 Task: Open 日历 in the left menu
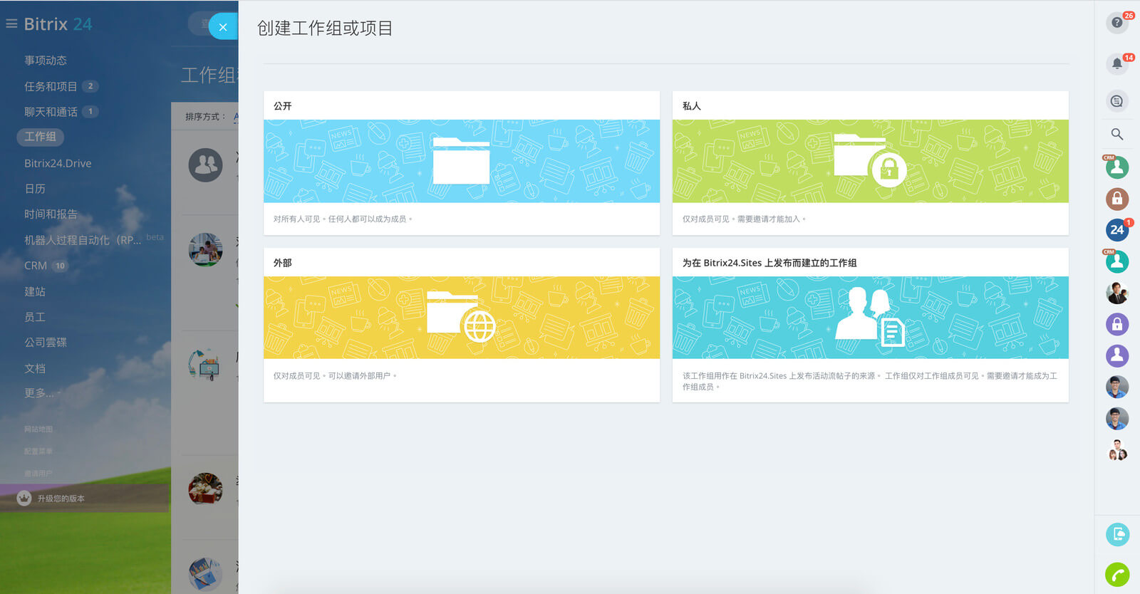[35, 189]
